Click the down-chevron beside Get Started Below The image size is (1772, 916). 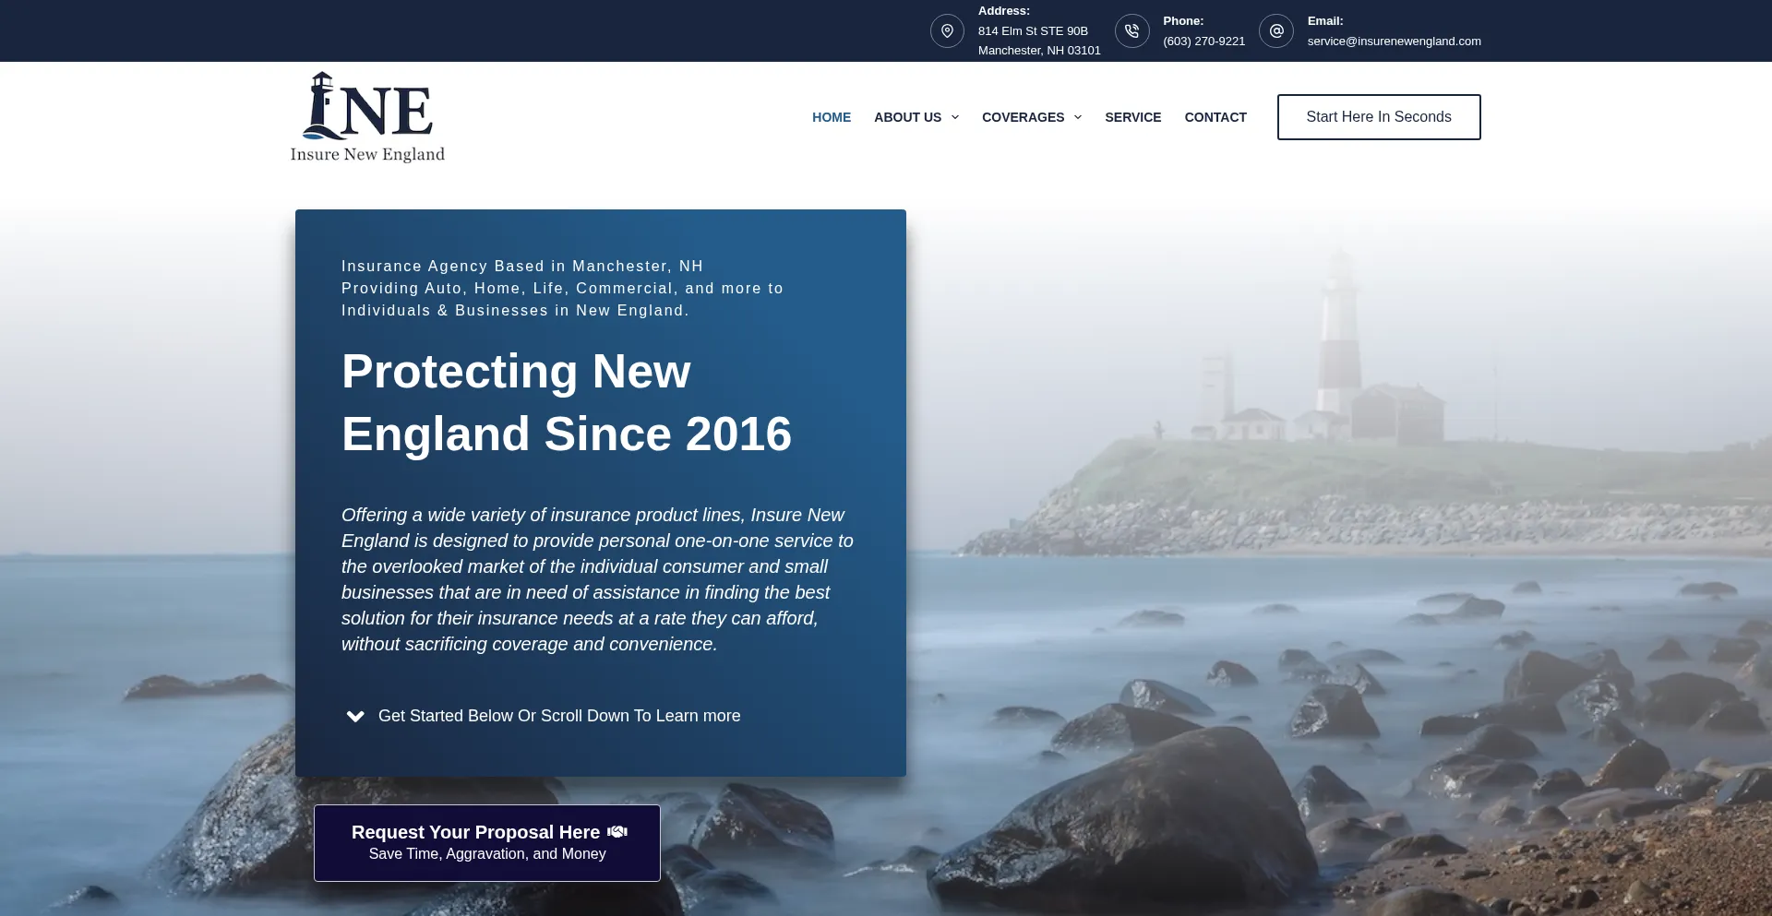pyautogui.click(x=354, y=716)
